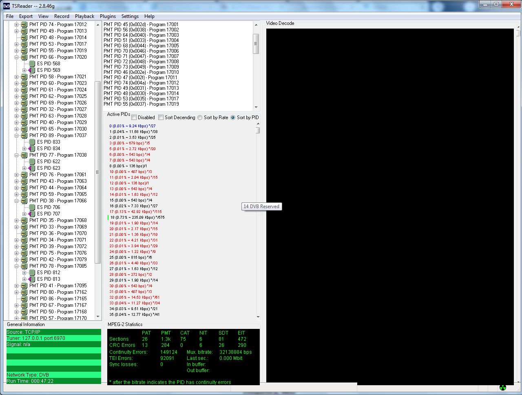This screenshot has width=522, height=395.
Task: Expand the PMT PID 41 Program 17095 node
Action: 17,286
